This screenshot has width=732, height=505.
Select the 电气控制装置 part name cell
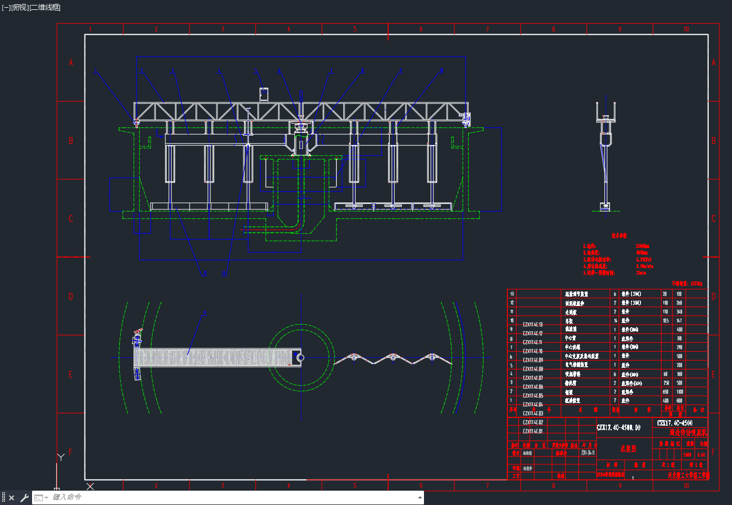click(x=576, y=364)
